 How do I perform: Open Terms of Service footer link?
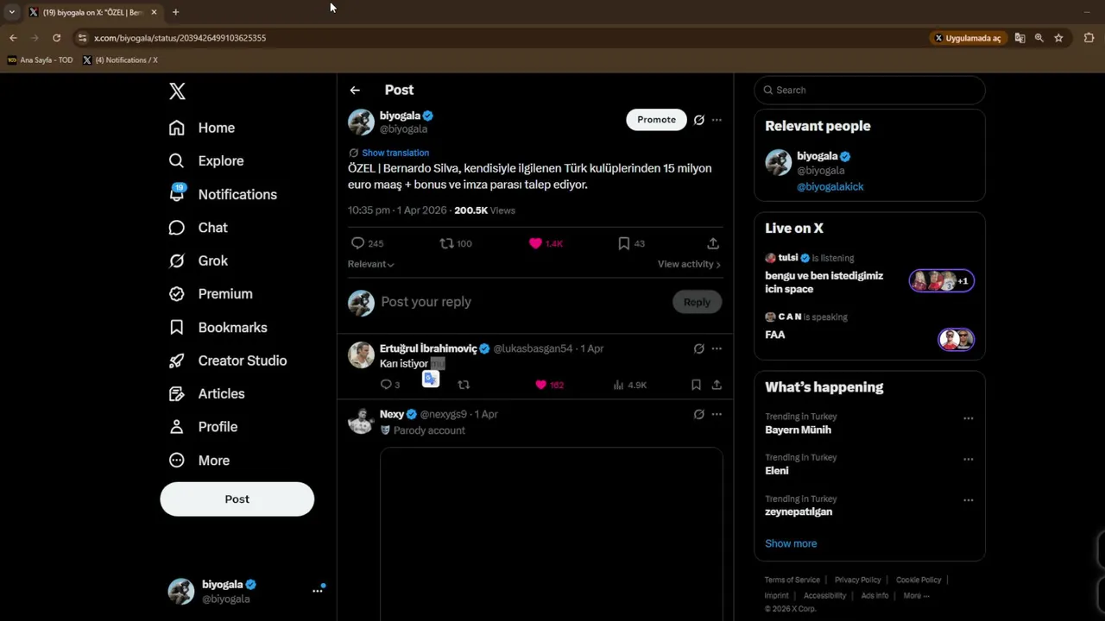click(x=792, y=580)
